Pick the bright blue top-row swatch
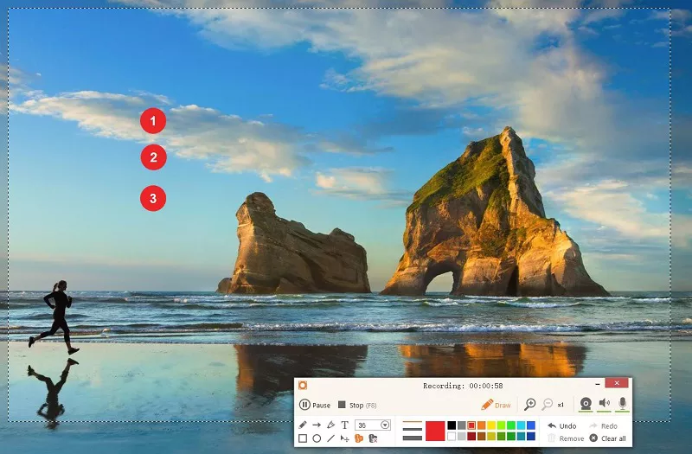The height and width of the screenshot is (454, 692). [531, 425]
